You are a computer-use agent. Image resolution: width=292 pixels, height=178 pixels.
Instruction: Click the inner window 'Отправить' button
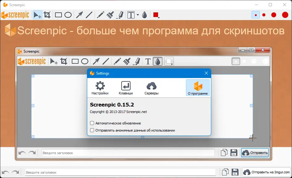click(255, 153)
